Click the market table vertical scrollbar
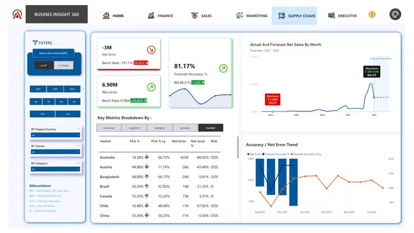This screenshot has height=233, width=414. click(238, 147)
